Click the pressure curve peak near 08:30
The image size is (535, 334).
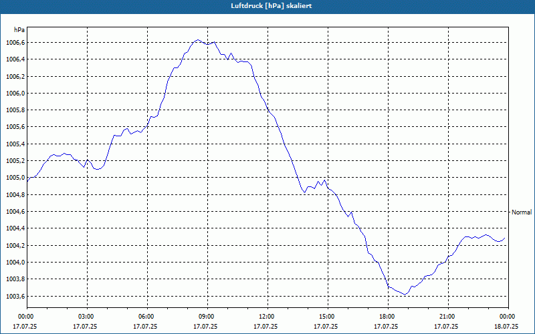click(198, 40)
